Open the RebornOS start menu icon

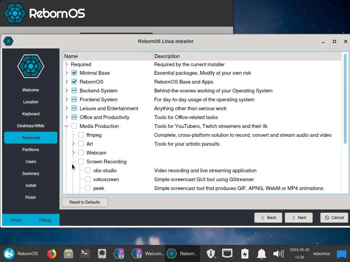[x=9, y=253]
